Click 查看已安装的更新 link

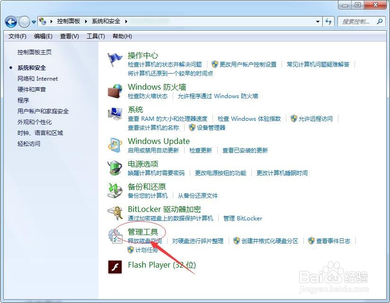click(x=245, y=150)
